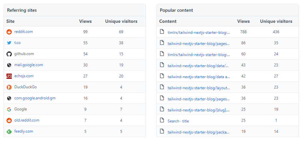Click the Reddit logo icon beside reddit.com
Screen dimensions: 304x142
tap(9, 32)
